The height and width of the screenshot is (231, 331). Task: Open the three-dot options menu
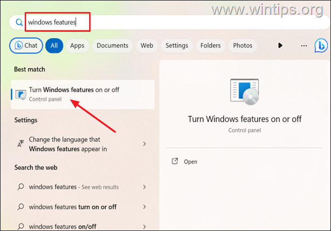click(304, 46)
